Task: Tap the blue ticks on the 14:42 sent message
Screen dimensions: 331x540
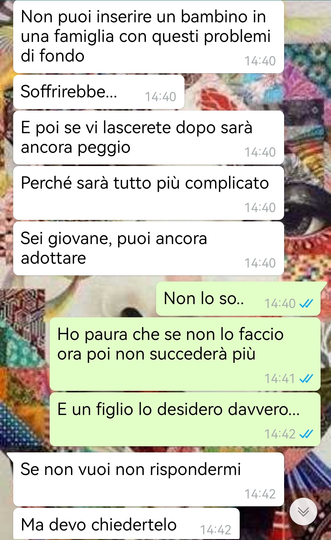Action: click(306, 434)
